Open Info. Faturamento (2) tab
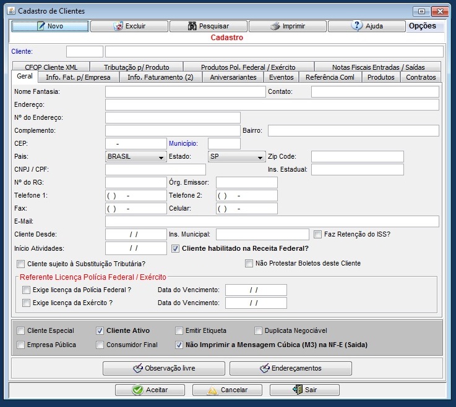 point(160,77)
